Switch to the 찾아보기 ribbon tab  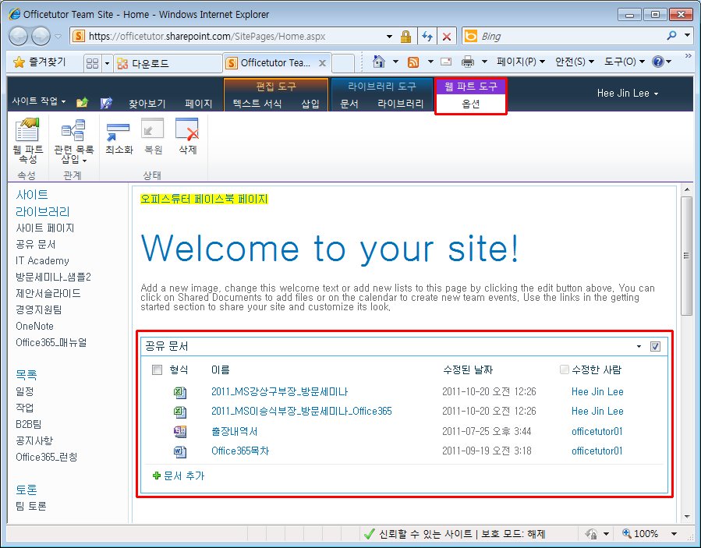(147, 104)
